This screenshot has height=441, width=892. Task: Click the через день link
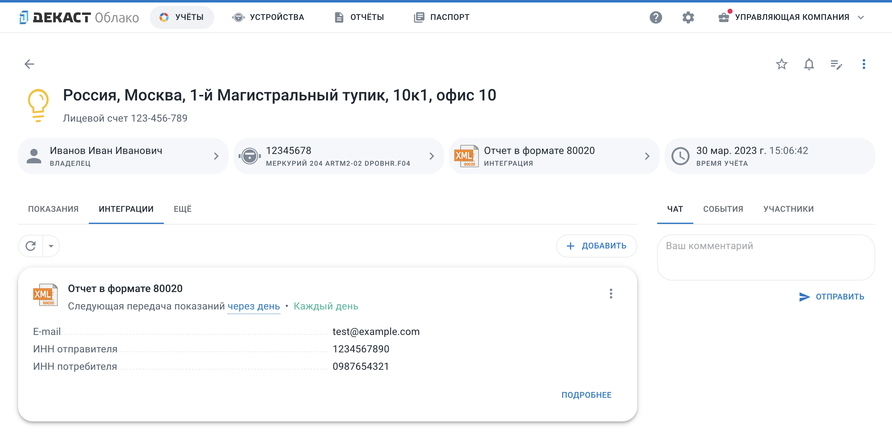[x=254, y=306]
